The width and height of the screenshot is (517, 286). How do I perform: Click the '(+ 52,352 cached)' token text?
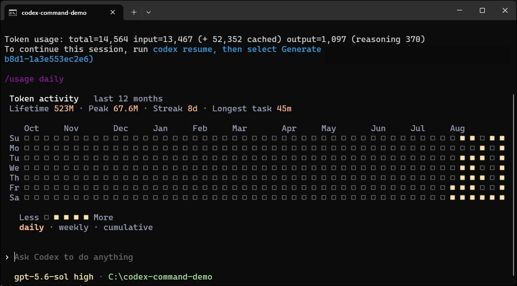point(240,40)
